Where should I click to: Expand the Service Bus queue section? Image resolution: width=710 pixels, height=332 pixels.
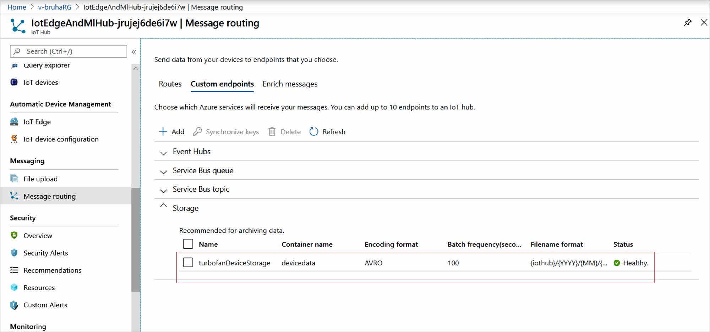[163, 172]
